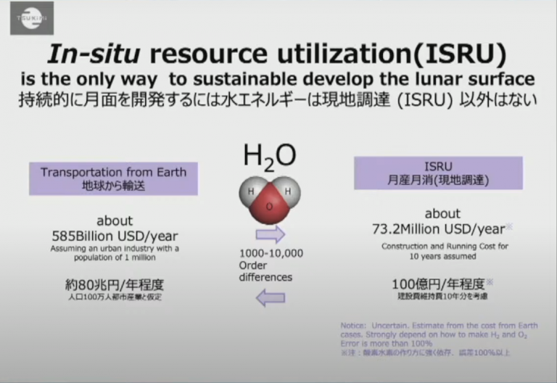Click the sustainable develop lunar surface subtitle
This screenshot has height=383, width=557.
[x=278, y=79]
